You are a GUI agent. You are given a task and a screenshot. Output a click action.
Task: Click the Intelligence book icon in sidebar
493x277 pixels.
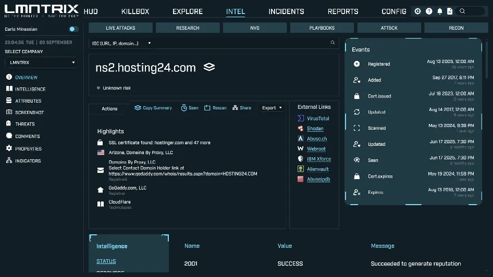[x=9, y=89]
